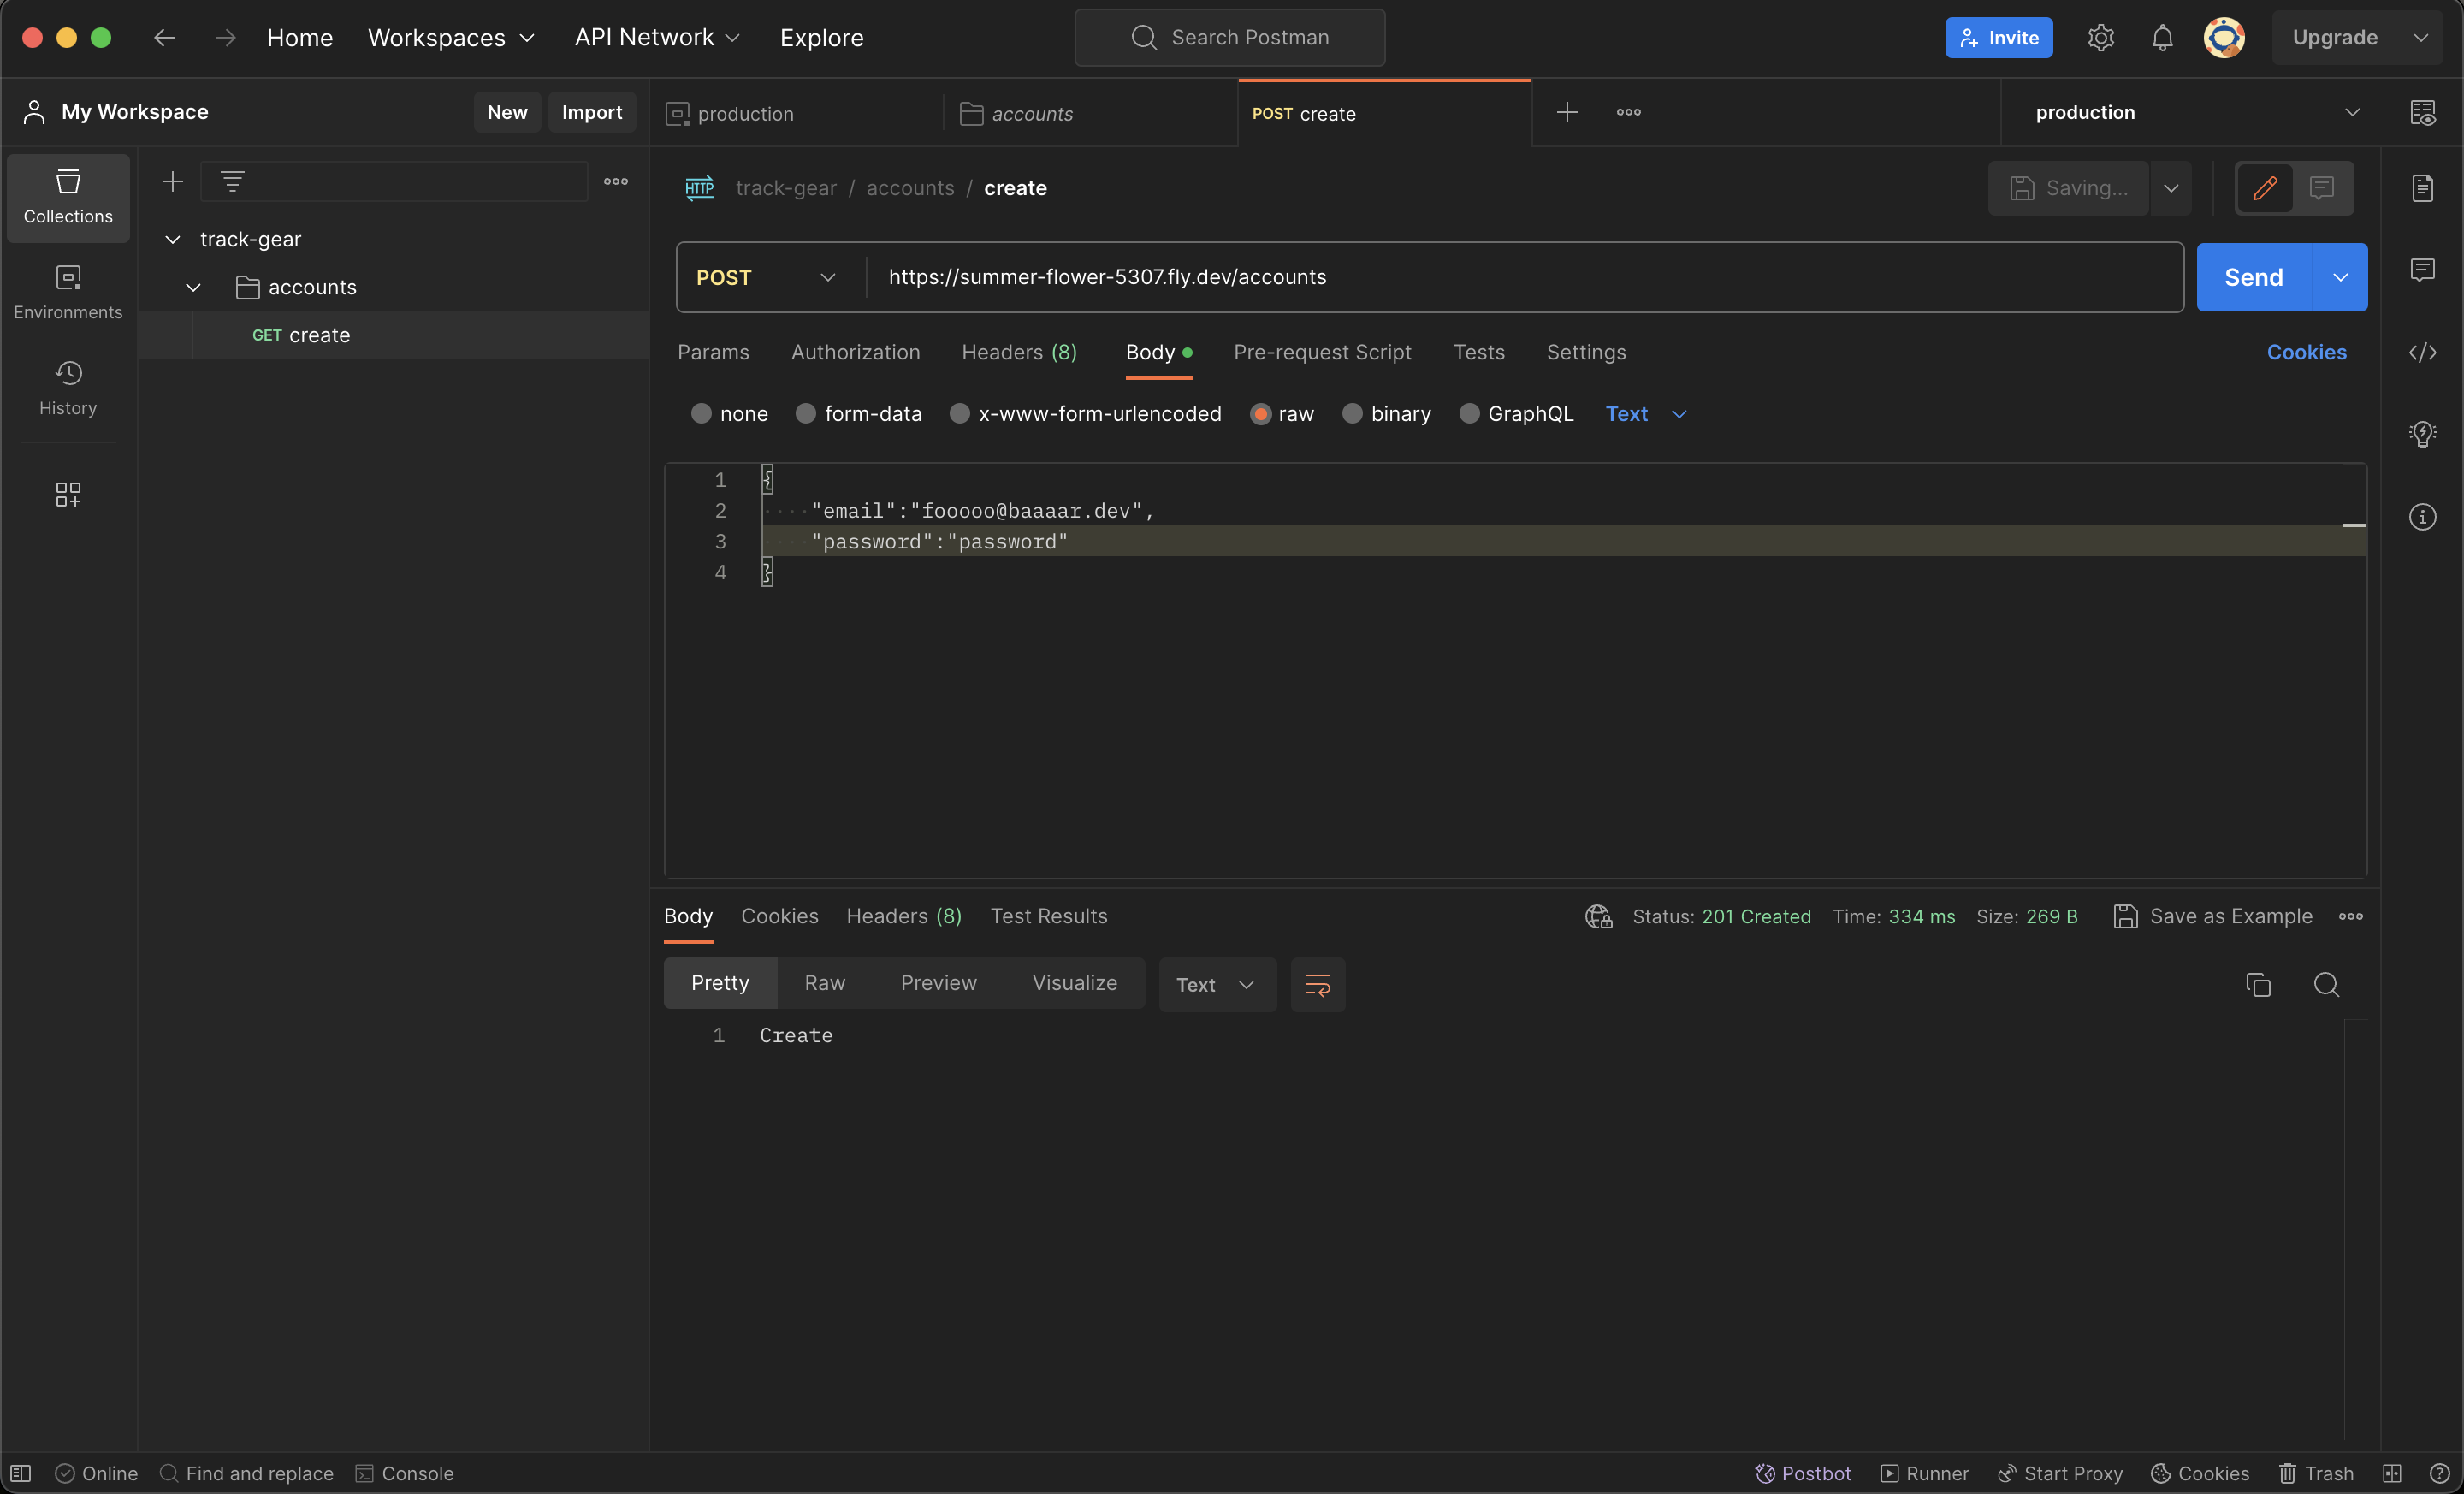Open Cookies link near Send
Image resolution: width=2464 pixels, height=1494 pixels.
2306,352
